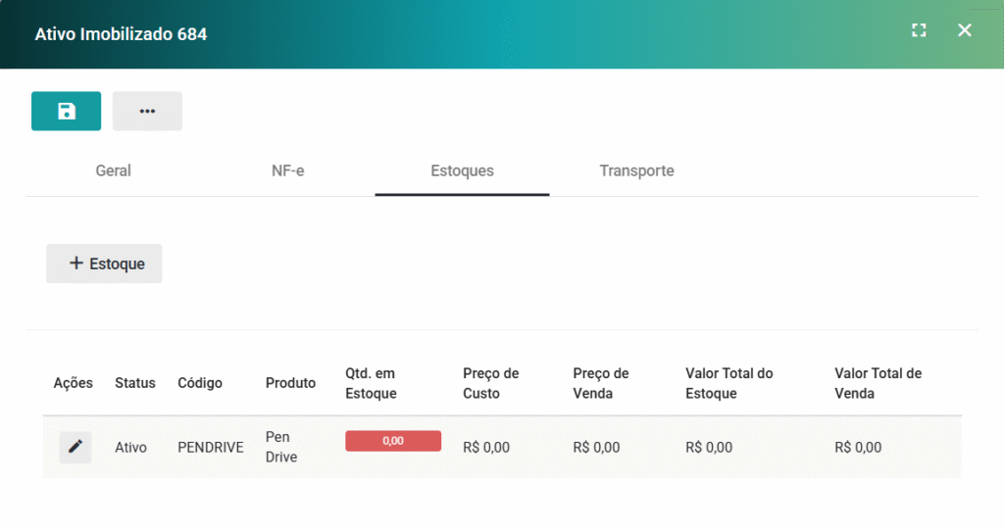This screenshot has width=1004, height=529.
Task: Click the Produto column header
Action: click(x=290, y=383)
